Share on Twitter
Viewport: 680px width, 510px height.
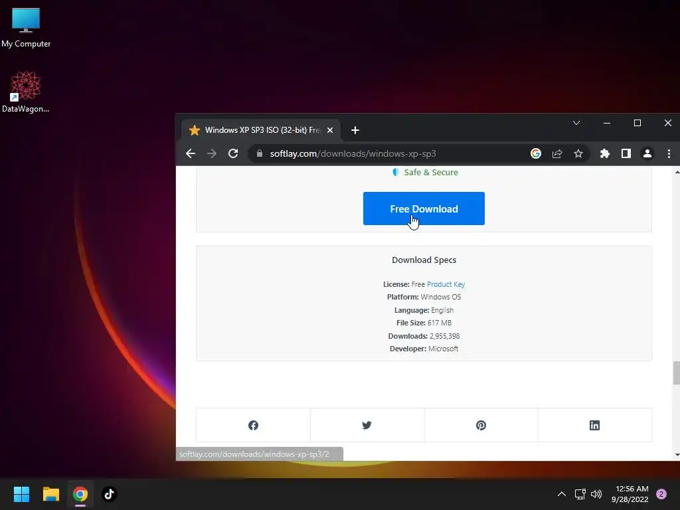point(367,426)
